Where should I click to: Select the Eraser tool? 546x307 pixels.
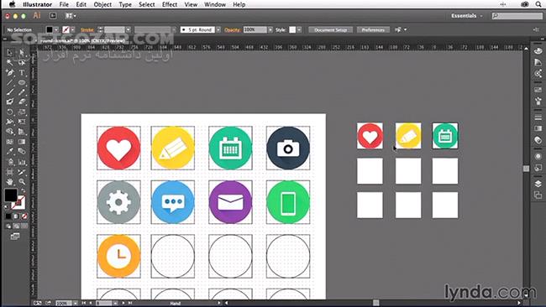22,102
